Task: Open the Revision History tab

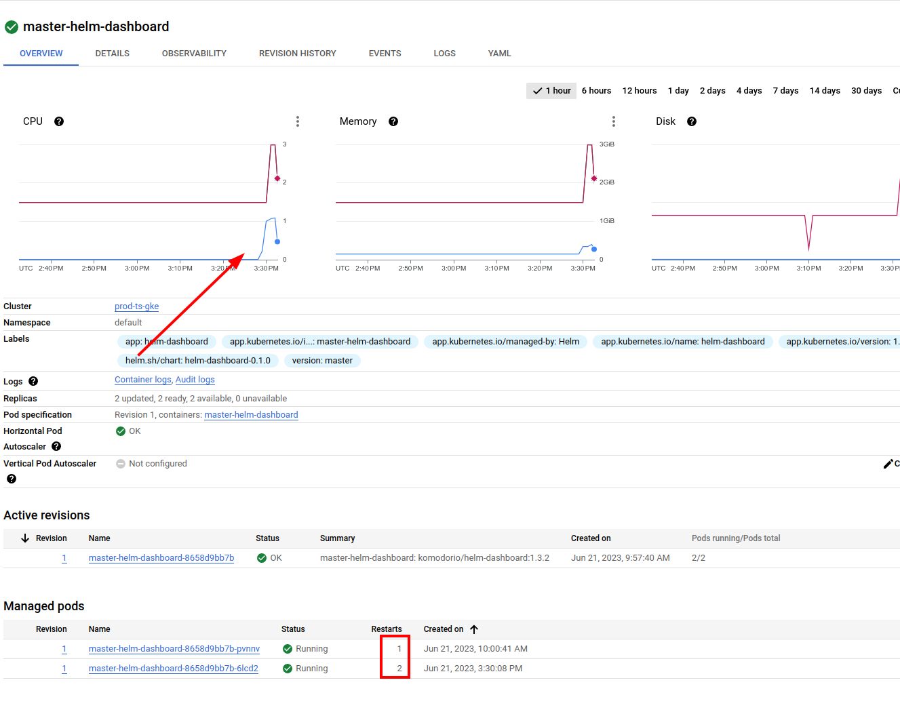Action: 297,53
